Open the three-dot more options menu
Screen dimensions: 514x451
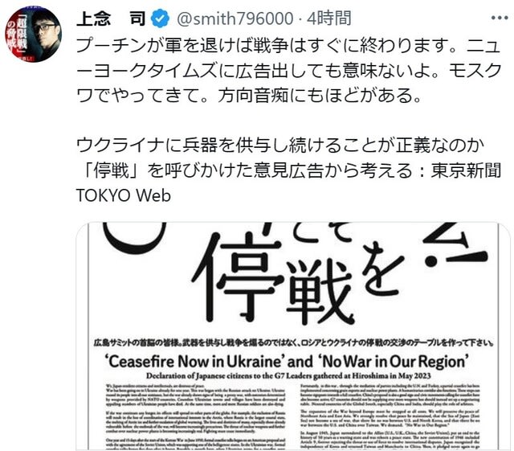coord(500,18)
